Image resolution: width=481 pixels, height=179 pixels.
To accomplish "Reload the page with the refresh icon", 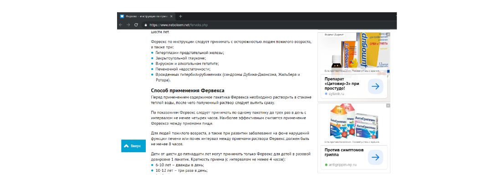I will pyautogui.click(x=136, y=25).
